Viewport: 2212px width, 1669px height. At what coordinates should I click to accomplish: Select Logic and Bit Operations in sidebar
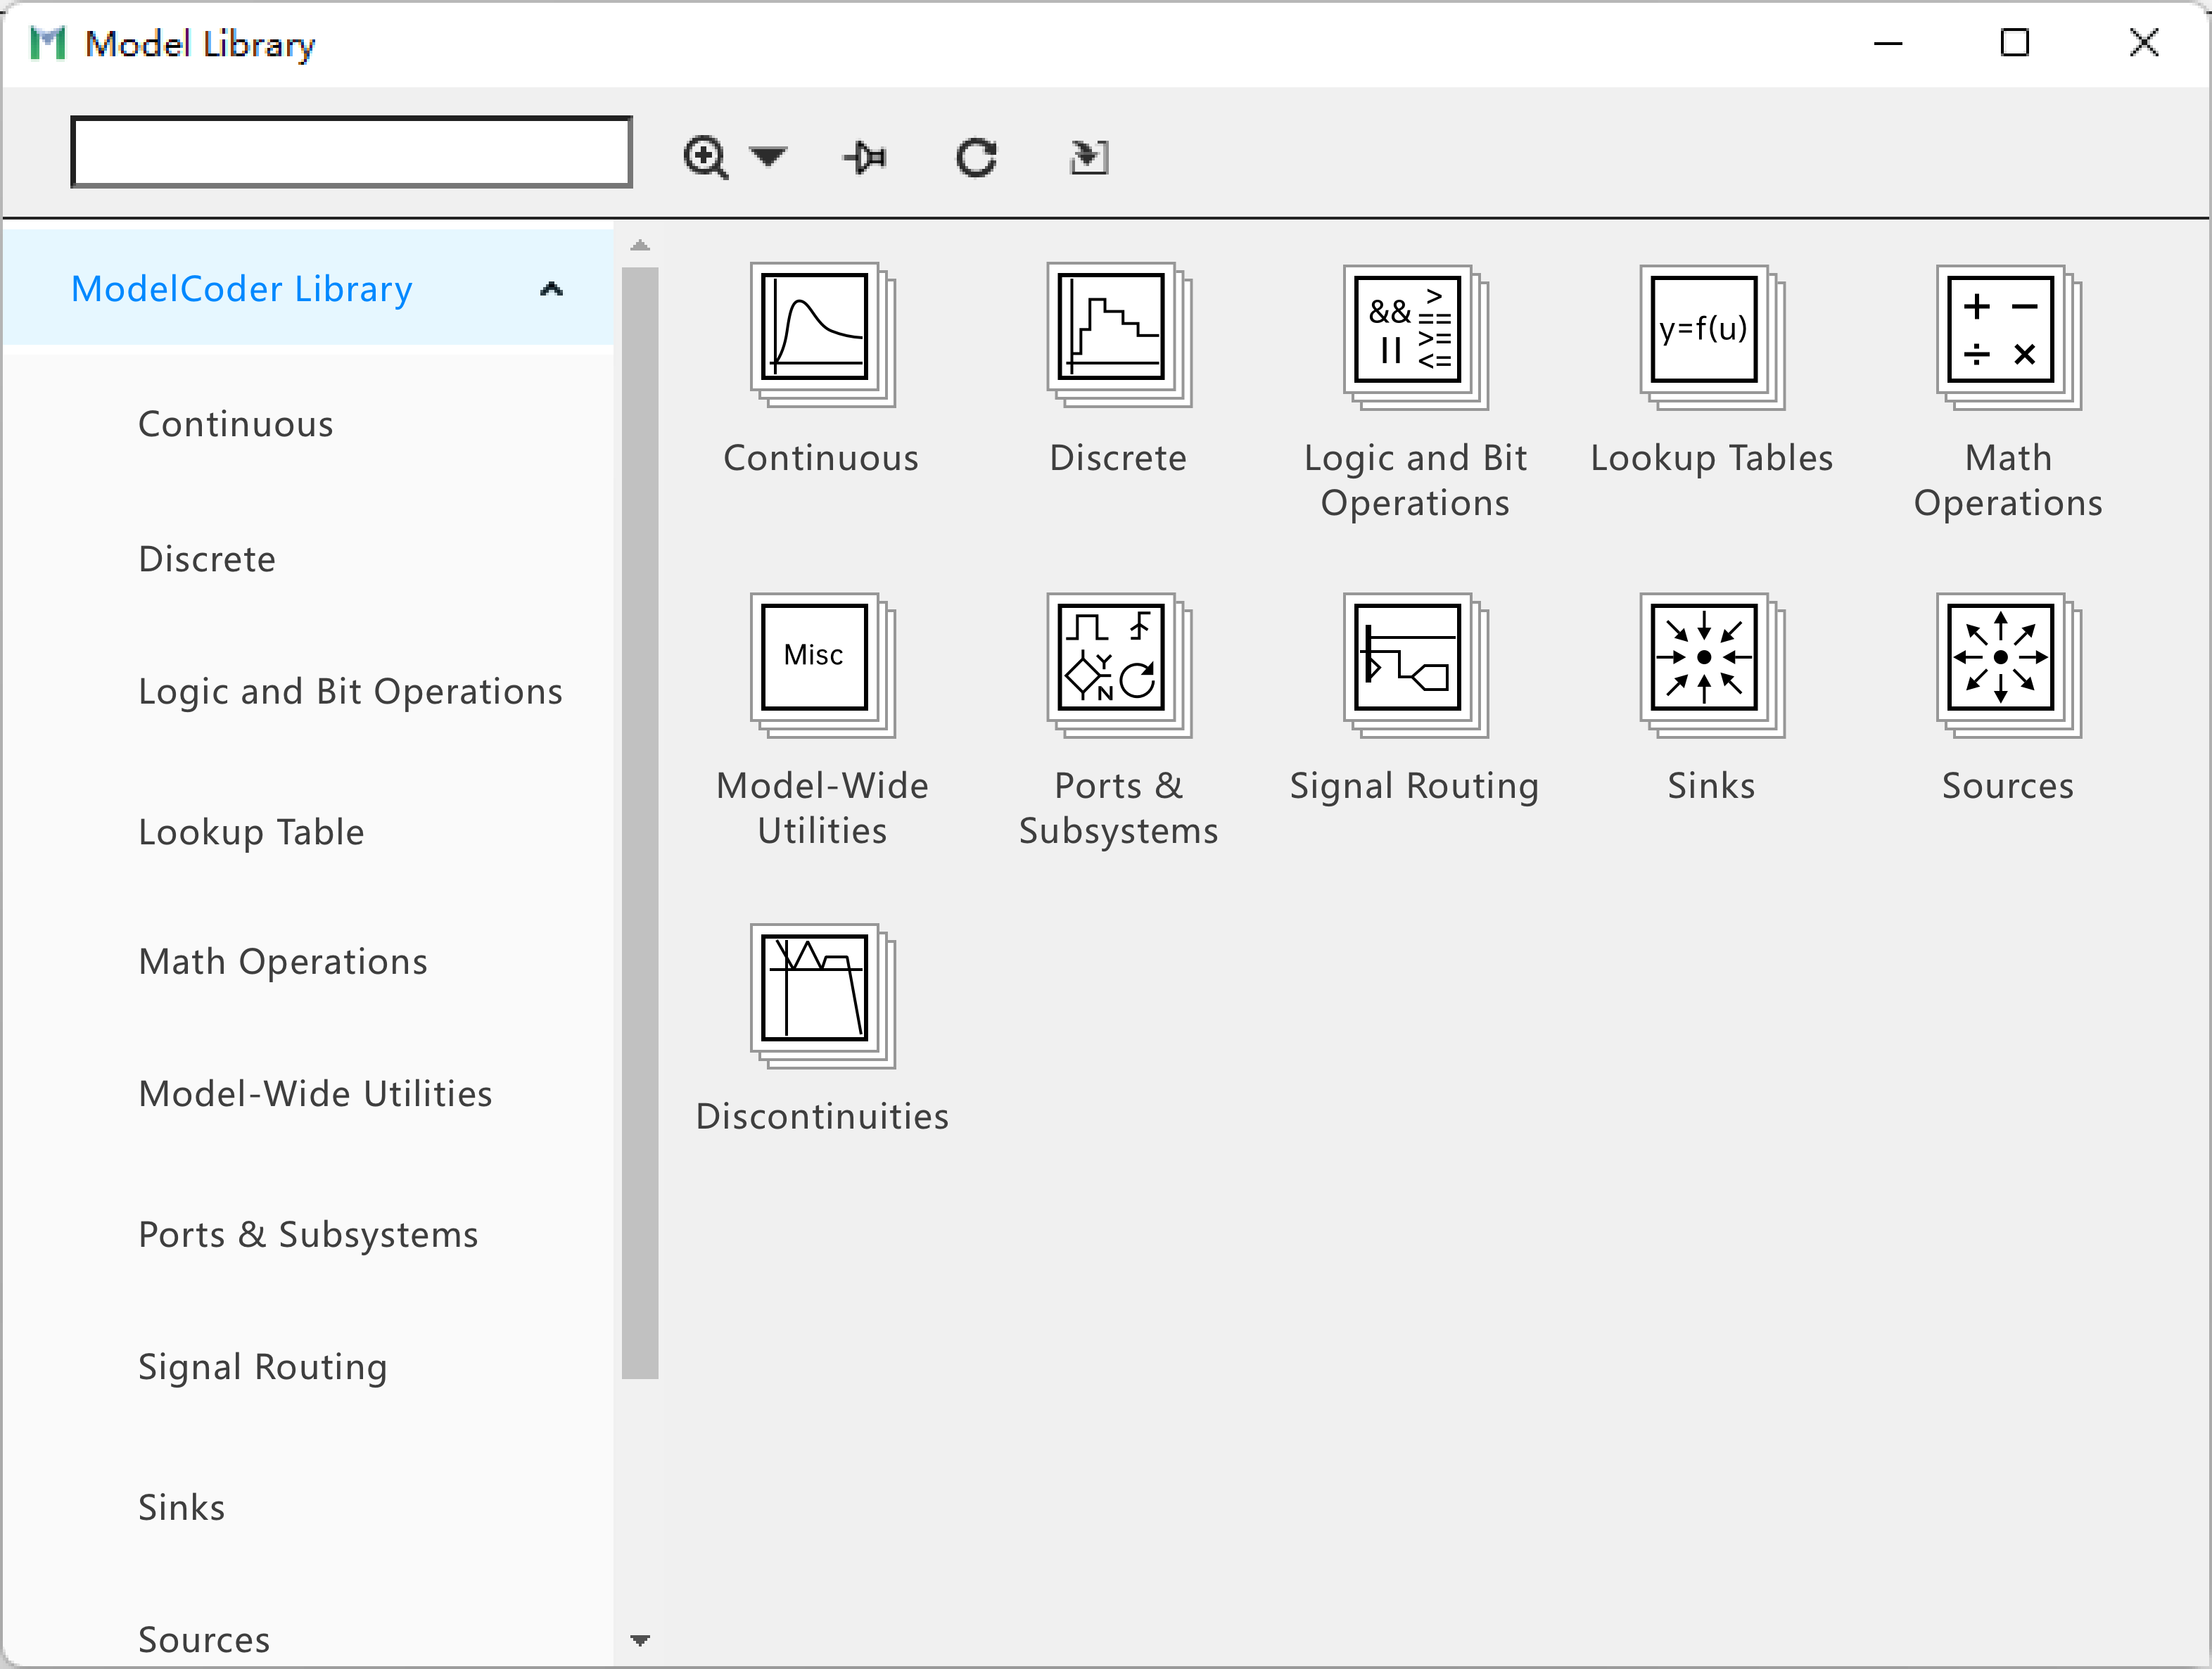(x=350, y=692)
